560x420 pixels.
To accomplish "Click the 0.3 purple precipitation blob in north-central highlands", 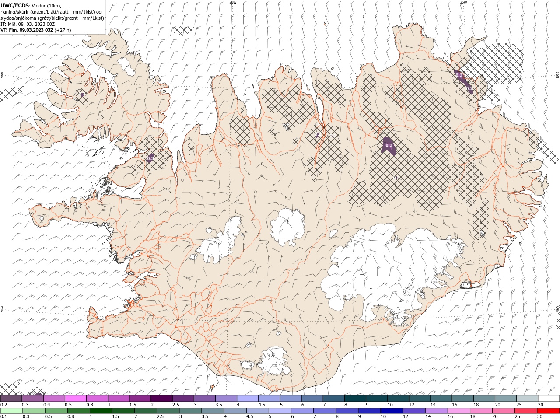I will [x=388, y=146].
